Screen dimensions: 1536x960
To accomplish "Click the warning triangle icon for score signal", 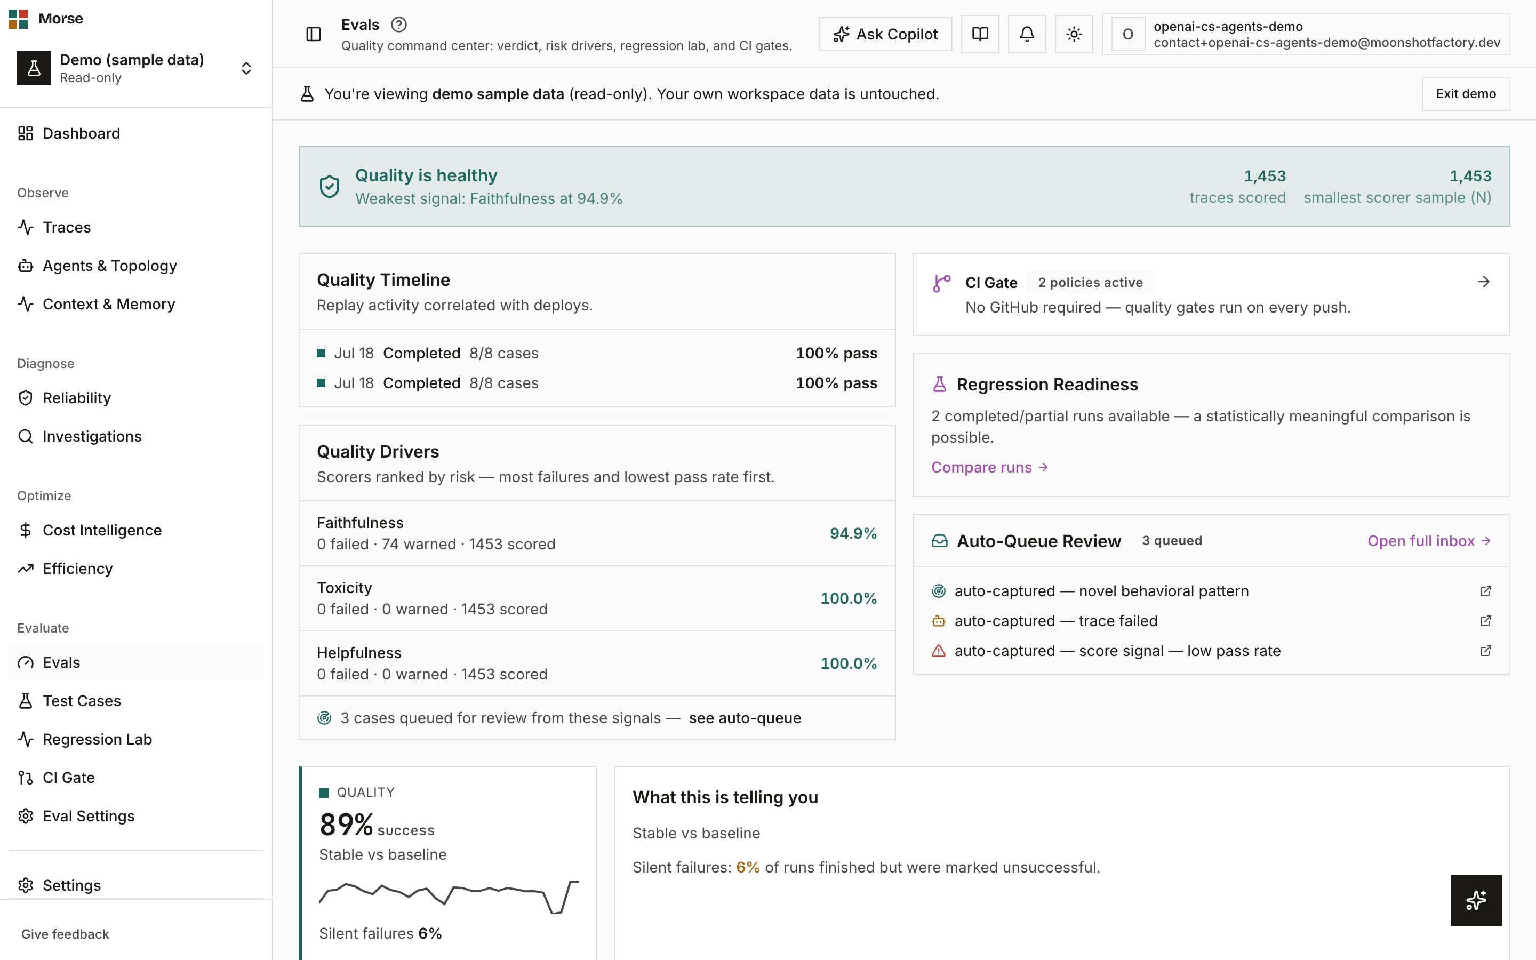I will [x=939, y=651].
